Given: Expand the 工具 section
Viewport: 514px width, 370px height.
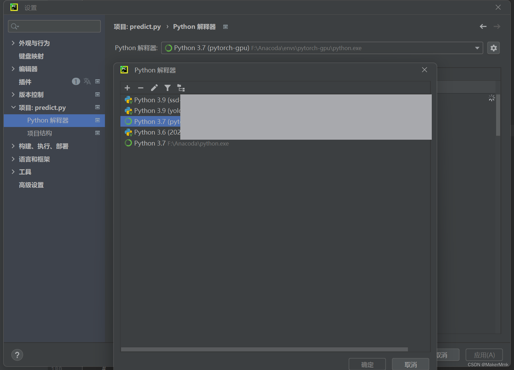Looking at the screenshot, I should tap(13, 172).
